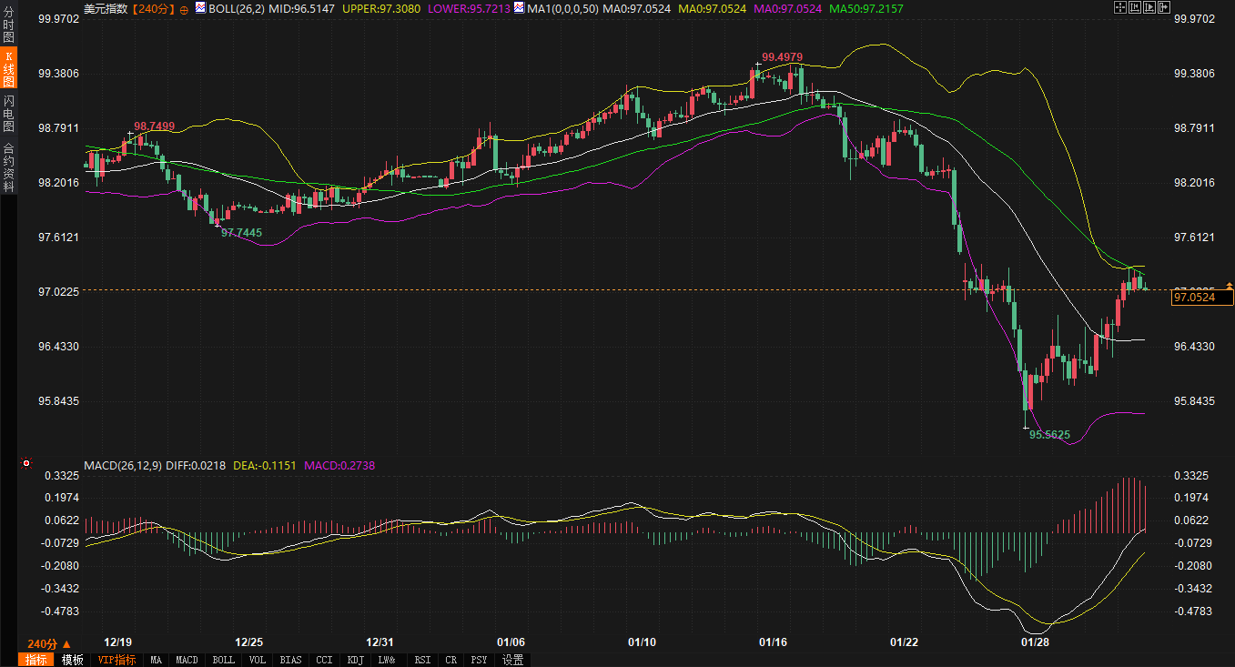Click the exit-right arrow chart icon
This screenshot has height=667, width=1235.
(x=1163, y=7)
